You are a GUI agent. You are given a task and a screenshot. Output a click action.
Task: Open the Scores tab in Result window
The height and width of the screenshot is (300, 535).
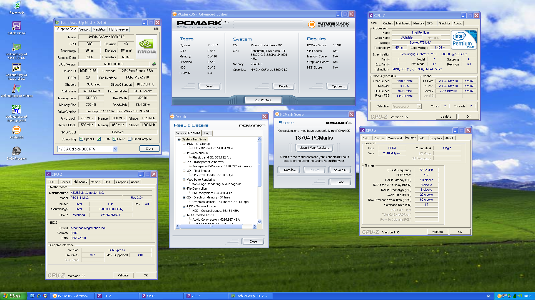[x=181, y=133]
